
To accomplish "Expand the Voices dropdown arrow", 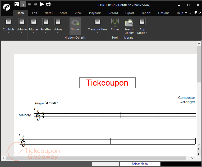I will click(58, 33).
